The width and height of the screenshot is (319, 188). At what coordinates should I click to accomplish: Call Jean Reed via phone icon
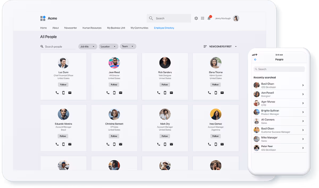108,93
